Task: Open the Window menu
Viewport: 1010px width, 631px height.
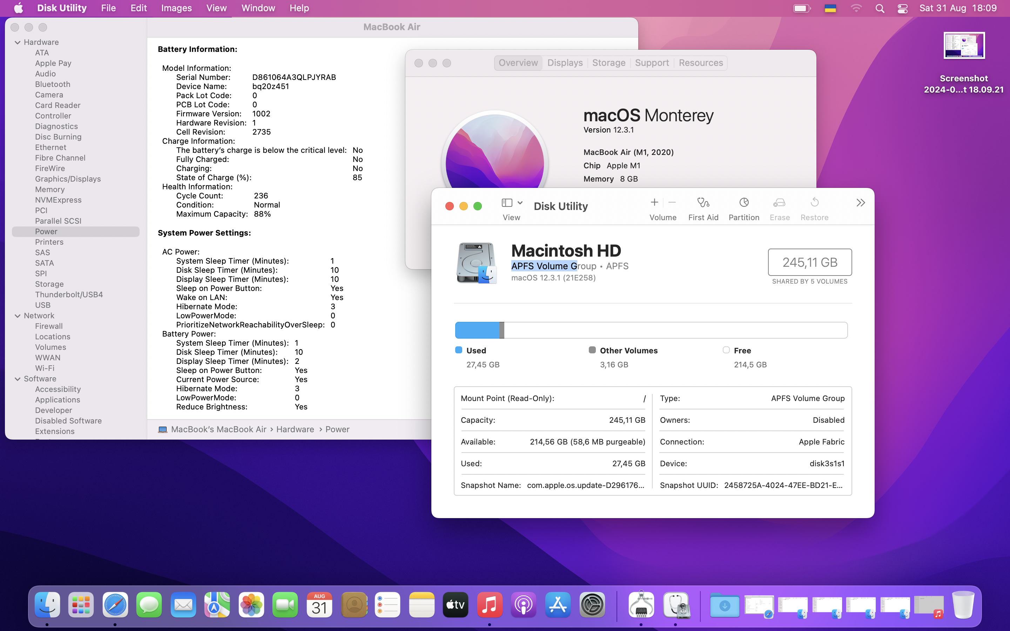Action: click(x=258, y=8)
